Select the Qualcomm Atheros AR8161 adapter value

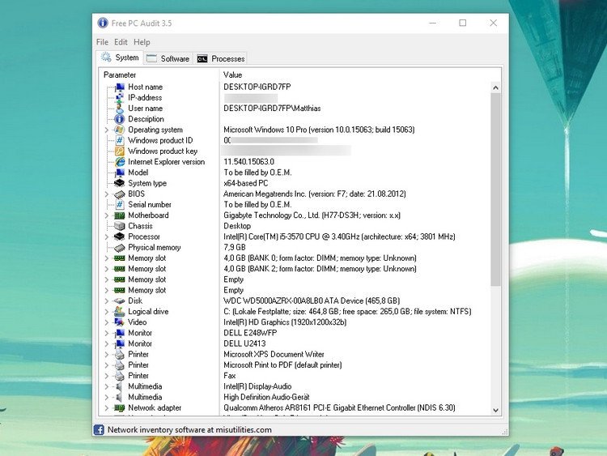339,407
